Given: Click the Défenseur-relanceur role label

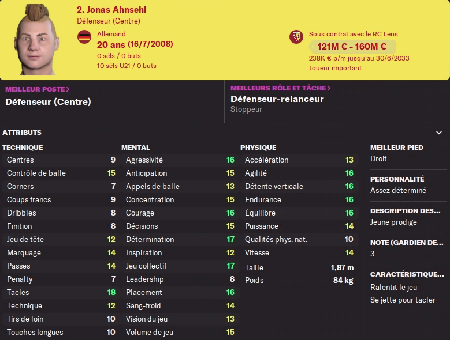Looking at the screenshot, I should click(277, 99).
